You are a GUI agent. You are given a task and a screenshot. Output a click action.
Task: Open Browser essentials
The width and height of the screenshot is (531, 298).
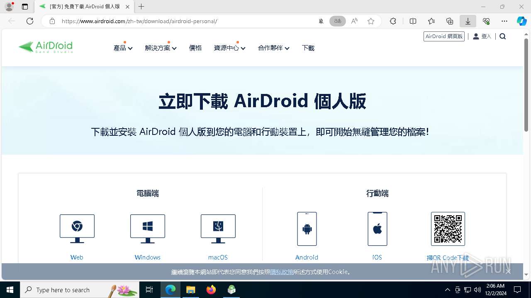point(486,21)
